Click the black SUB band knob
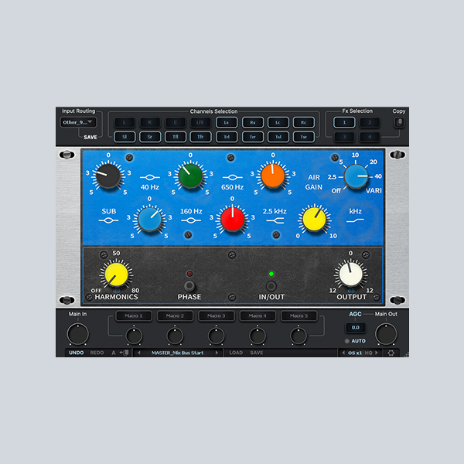 108,176
